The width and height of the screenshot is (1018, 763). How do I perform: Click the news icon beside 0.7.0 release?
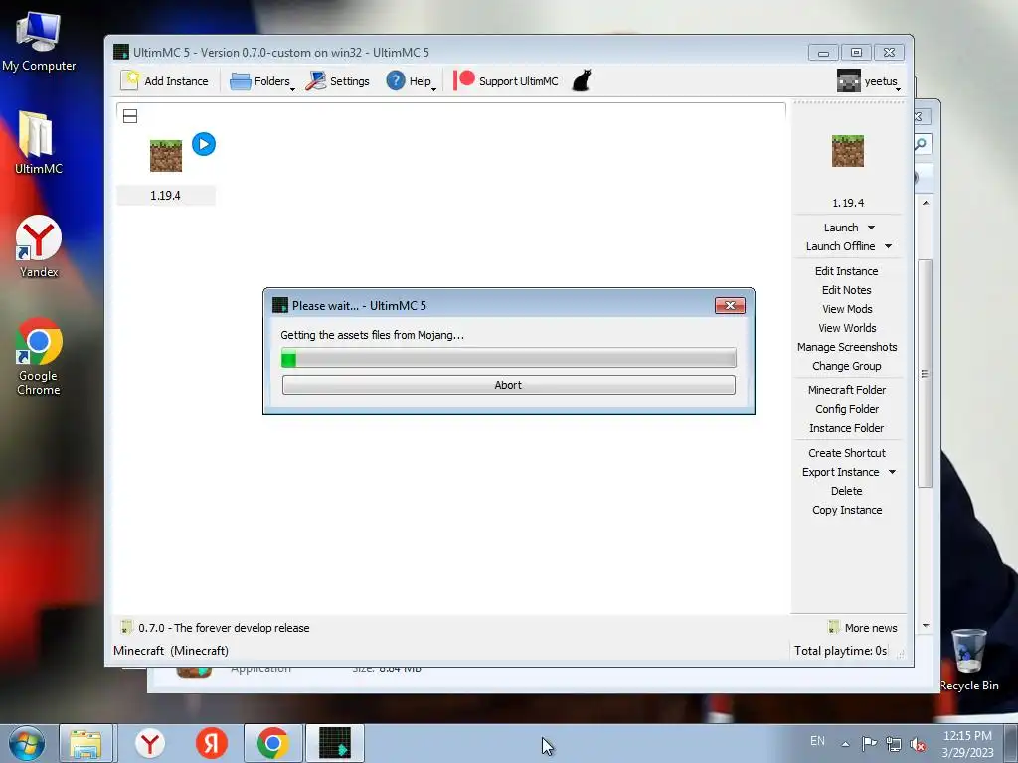126,628
